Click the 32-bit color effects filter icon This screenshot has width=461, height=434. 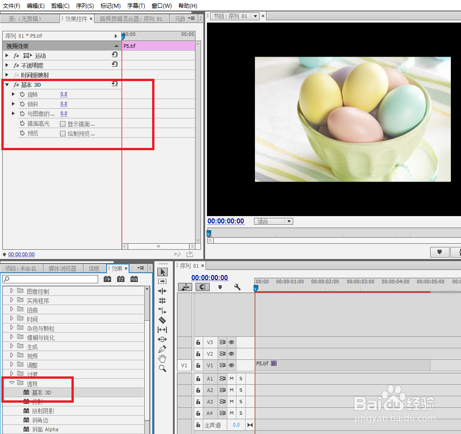(x=121, y=279)
